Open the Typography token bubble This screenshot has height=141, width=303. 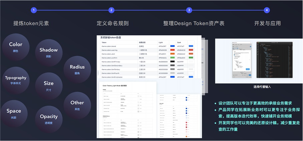point(16,80)
